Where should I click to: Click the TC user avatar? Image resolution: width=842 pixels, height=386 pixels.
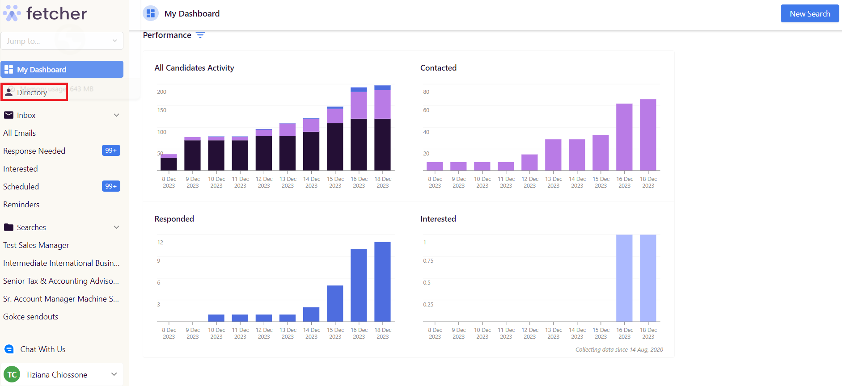(x=12, y=374)
